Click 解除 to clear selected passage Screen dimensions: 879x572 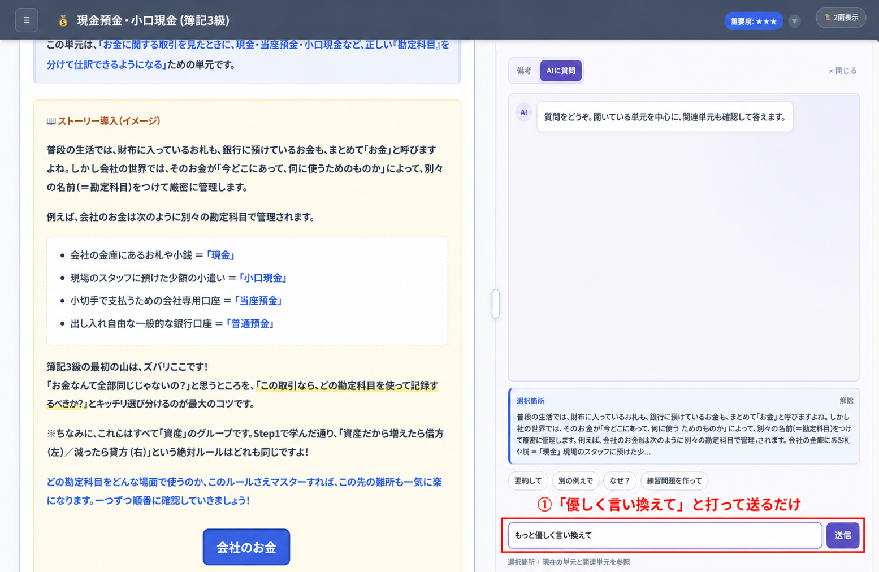[846, 401]
